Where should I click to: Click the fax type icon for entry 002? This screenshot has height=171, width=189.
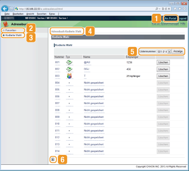click(x=69, y=69)
